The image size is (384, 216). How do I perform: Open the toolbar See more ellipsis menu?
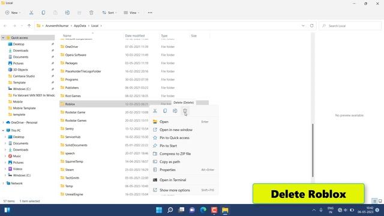[150, 13]
